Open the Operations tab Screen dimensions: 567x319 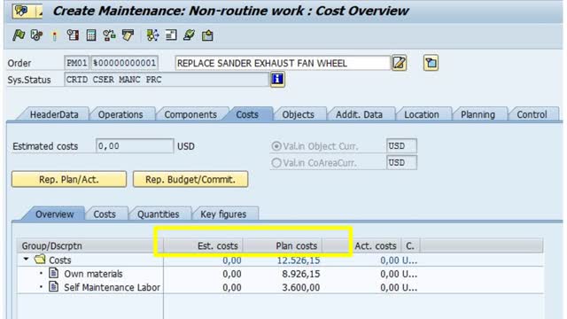pyautogui.click(x=120, y=114)
